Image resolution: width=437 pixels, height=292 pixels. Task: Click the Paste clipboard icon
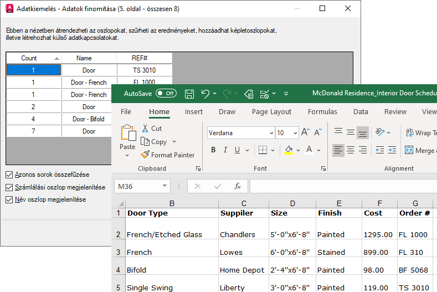pos(128,132)
